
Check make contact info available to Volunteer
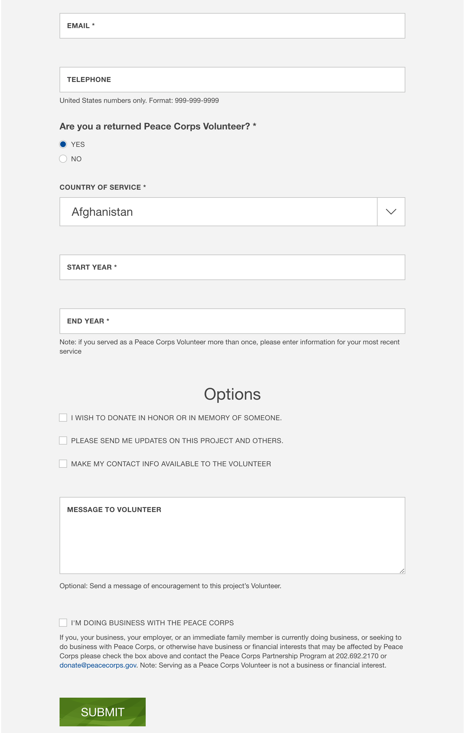tap(63, 464)
